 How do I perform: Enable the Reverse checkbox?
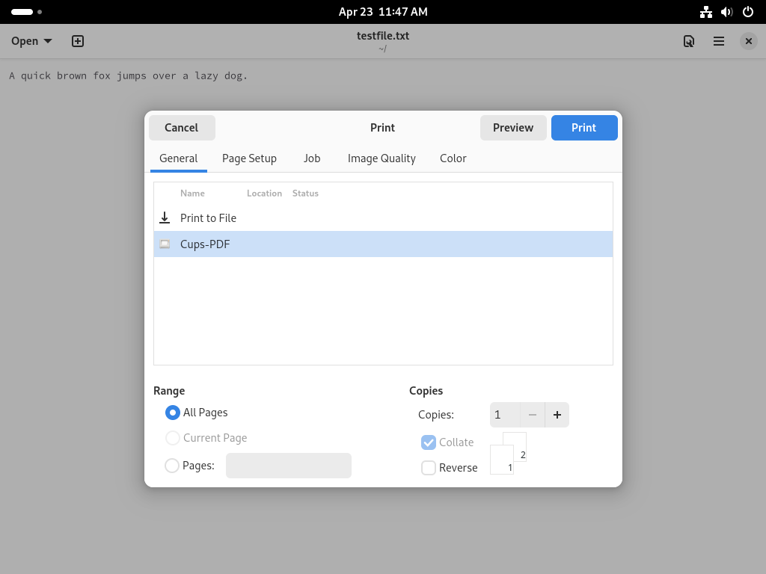(429, 468)
